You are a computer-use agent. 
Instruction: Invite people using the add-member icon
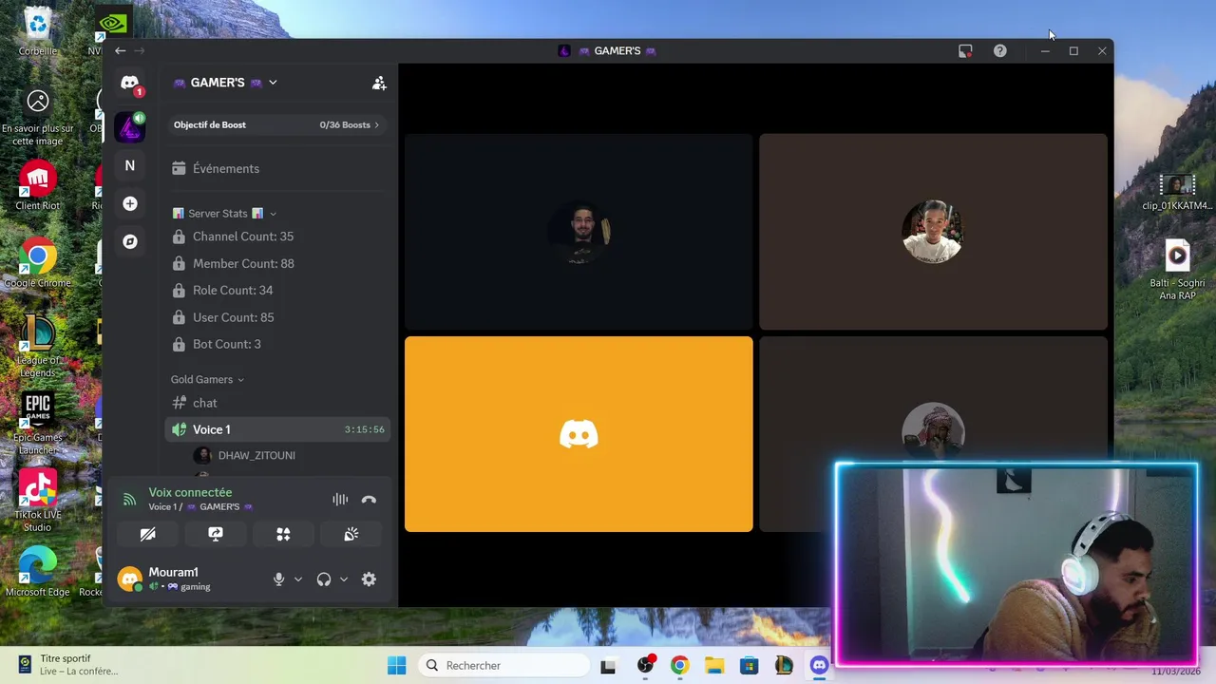pyautogui.click(x=379, y=83)
